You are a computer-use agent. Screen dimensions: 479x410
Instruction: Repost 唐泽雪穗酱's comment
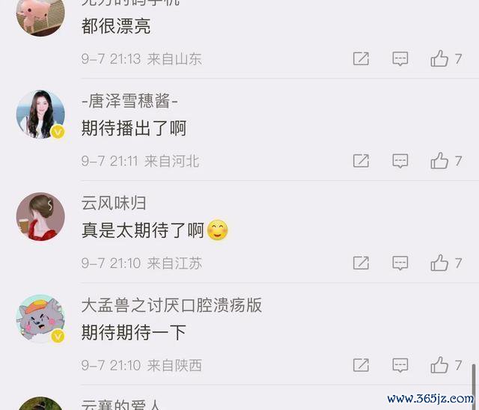pyautogui.click(x=361, y=161)
